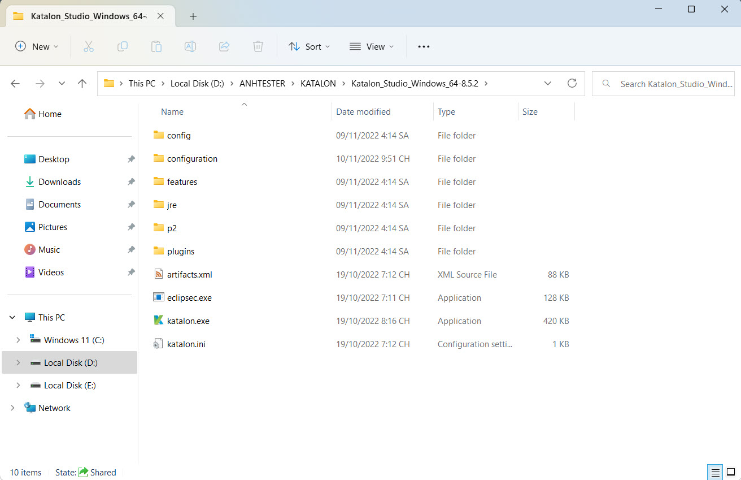Image resolution: width=741 pixels, height=480 pixels.
Task: Open the See more three-dots menu
Action: [x=424, y=46]
